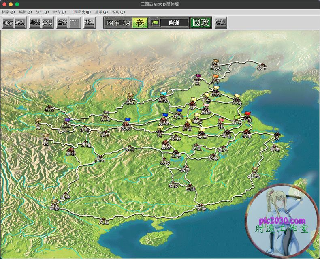This screenshot has height=259, width=320.
Task: Select the 山越 tribe icon
Action: (x=255, y=173)
